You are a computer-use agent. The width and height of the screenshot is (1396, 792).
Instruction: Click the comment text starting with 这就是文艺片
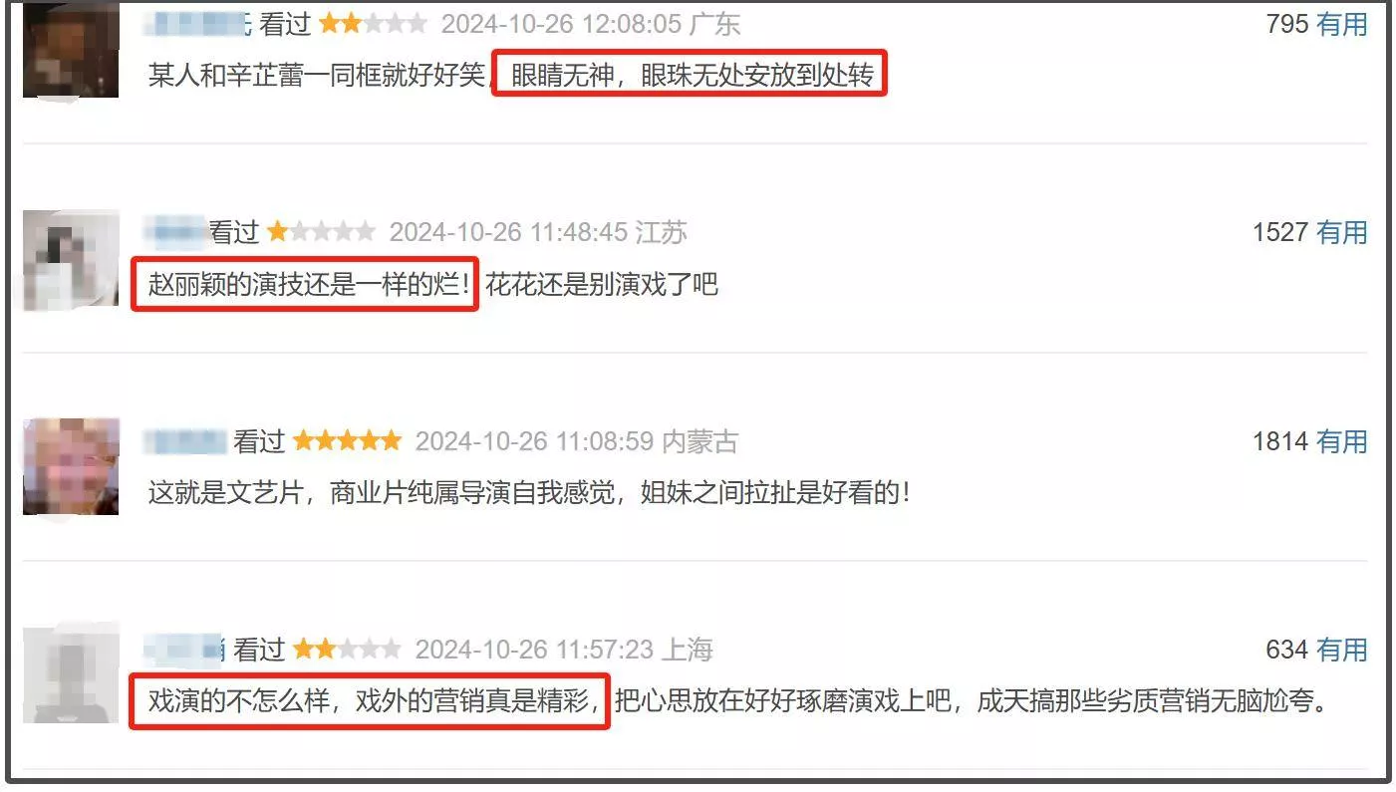(x=529, y=492)
